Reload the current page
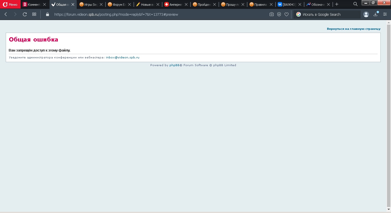 click(25, 14)
